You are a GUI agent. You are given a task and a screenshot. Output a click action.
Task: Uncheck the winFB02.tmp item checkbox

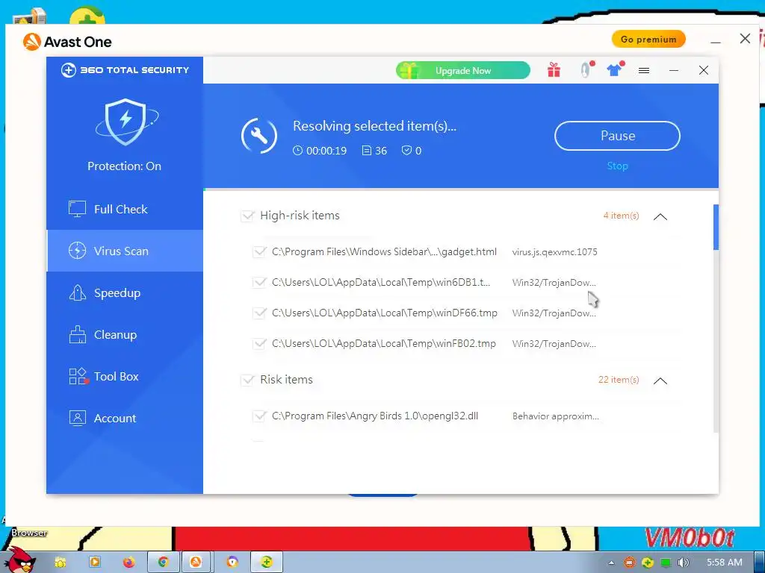tap(259, 343)
